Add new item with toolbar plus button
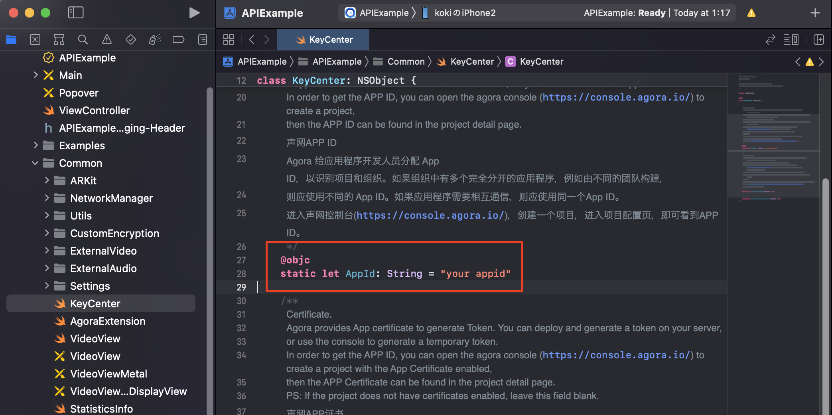 point(815,13)
